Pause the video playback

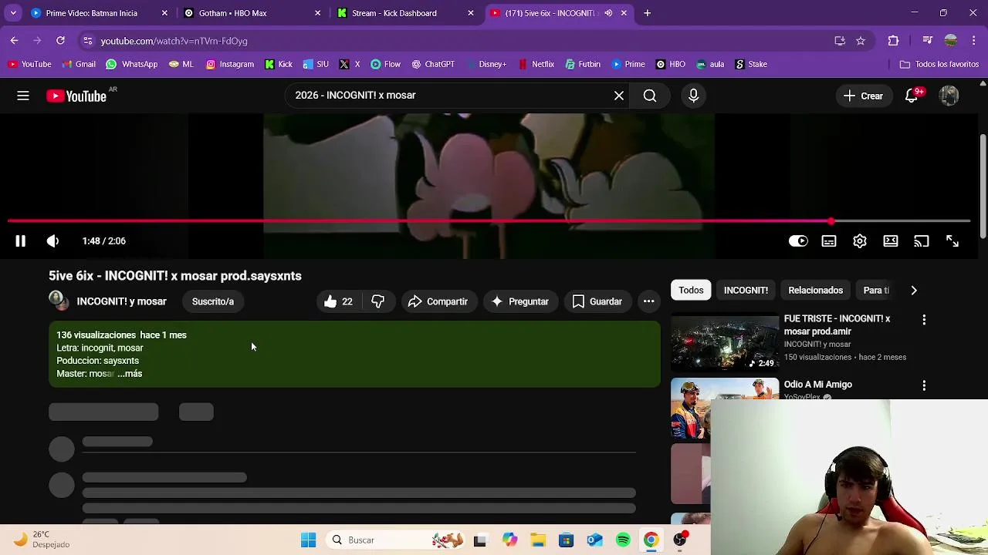click(20, 241)
